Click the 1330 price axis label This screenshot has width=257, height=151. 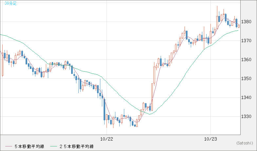tap(246, 116)
